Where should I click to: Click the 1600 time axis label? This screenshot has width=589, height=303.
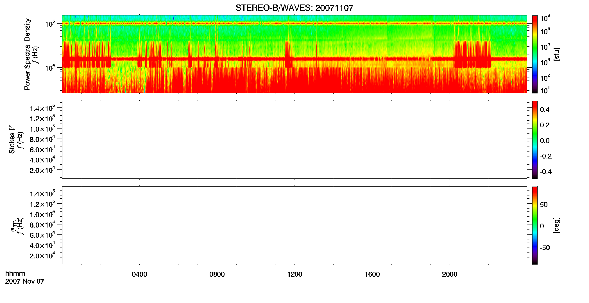pos(372,274)
